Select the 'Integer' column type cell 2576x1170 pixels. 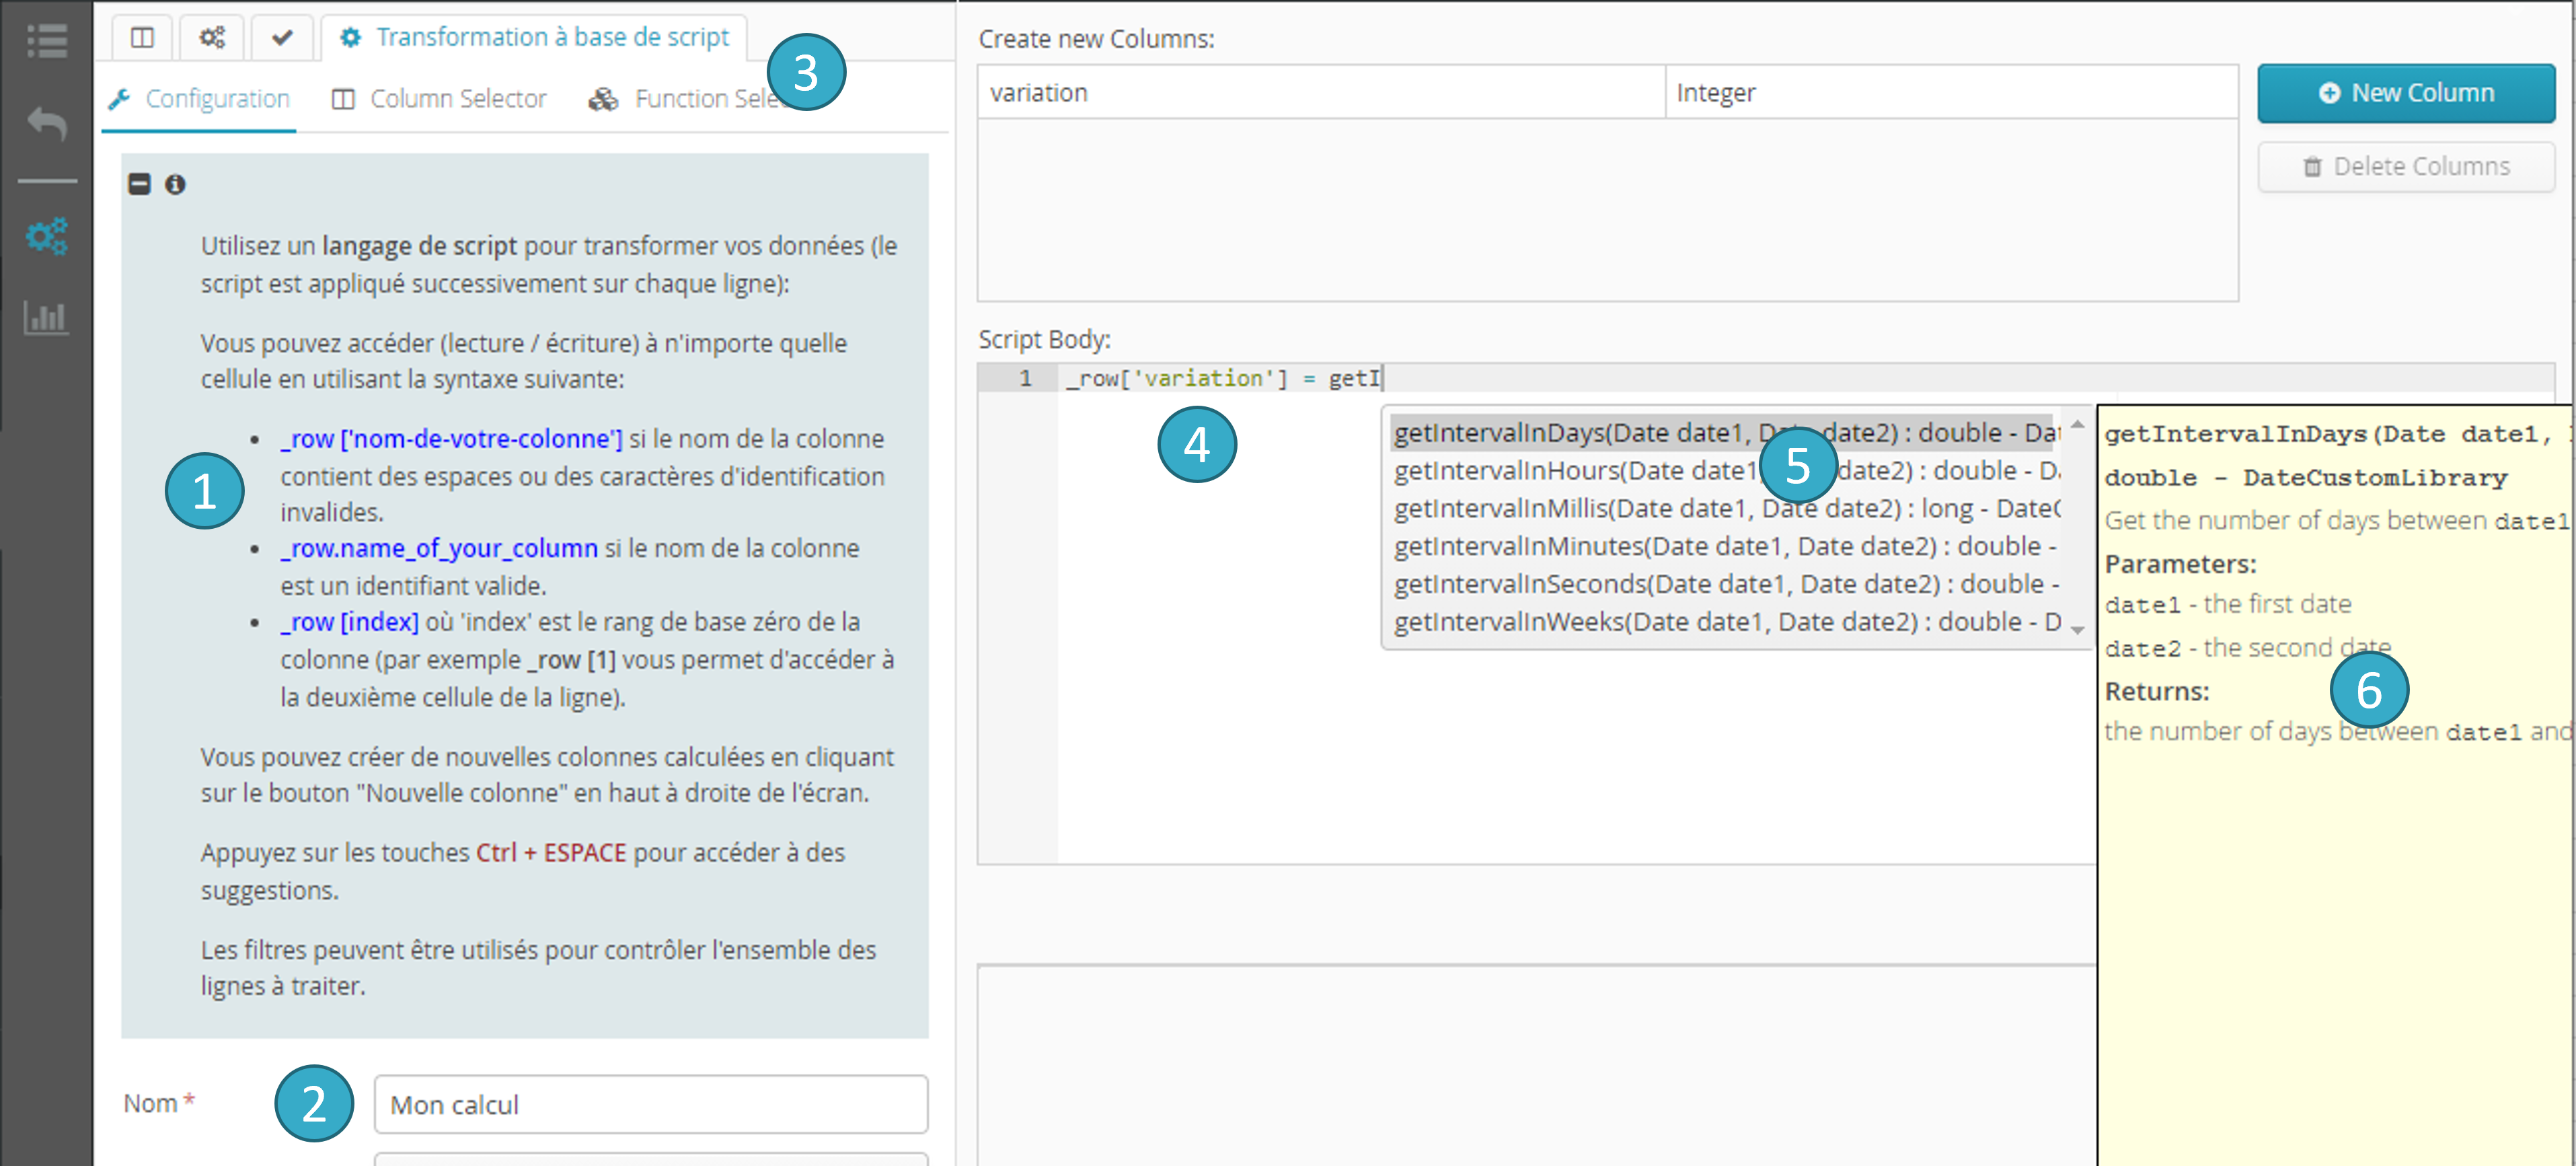point(1951,93)
